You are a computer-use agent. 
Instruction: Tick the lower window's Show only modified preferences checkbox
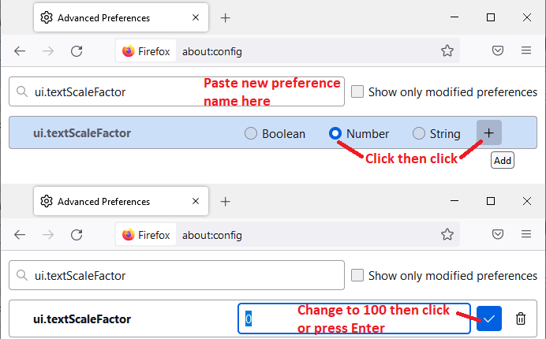coord(357,276)
